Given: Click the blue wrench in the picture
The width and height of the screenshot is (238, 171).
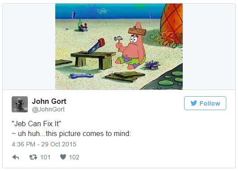Looking at the screenshot, I should click(x=82, y=76).
